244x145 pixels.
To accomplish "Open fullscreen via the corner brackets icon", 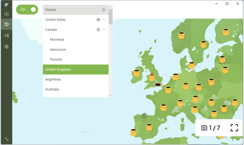I will click(x=234, y=128).
